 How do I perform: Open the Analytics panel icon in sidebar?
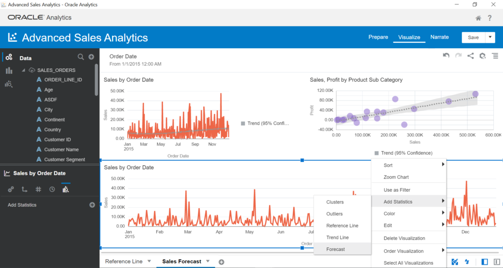9,84
